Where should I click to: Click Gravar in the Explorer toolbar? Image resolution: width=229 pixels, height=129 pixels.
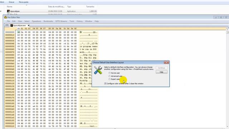click(x=11, y=2)
